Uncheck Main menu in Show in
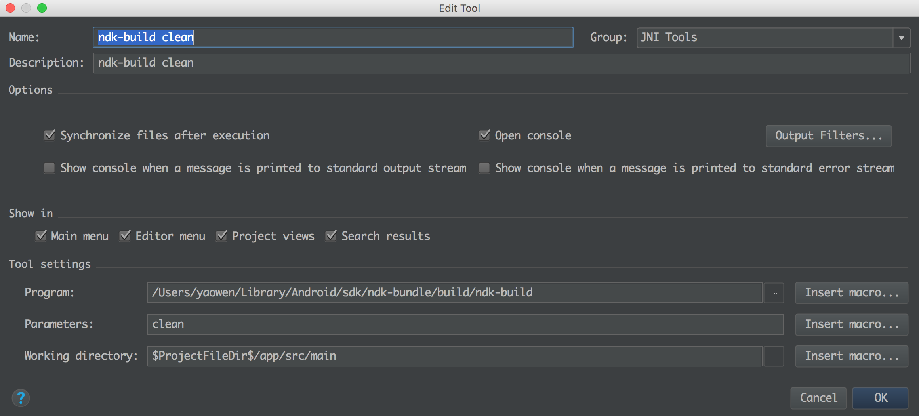Image resolution: width=919 pixels, height=416 pixels. coord(41,236)
